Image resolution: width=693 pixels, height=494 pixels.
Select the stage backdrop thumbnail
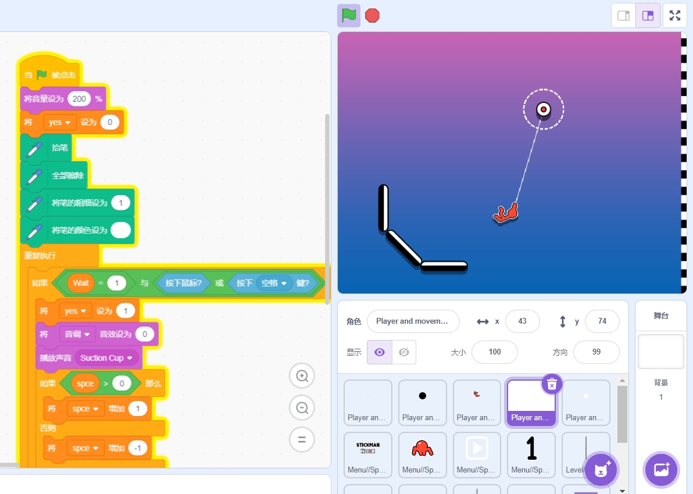click(661, 351)
